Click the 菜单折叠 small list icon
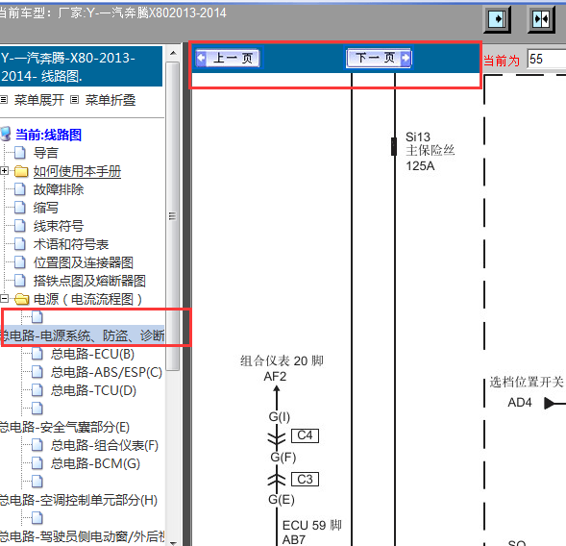 pos(74,100)
